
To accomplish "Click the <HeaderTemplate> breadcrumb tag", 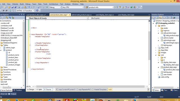I will 100,89.
